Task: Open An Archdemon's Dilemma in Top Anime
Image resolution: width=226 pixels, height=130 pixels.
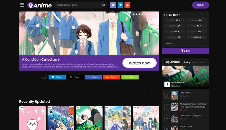Action: 193,105
